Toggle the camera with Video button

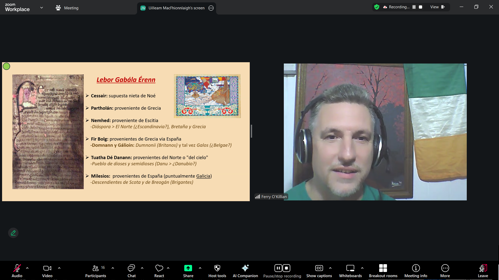click(47, 270)
